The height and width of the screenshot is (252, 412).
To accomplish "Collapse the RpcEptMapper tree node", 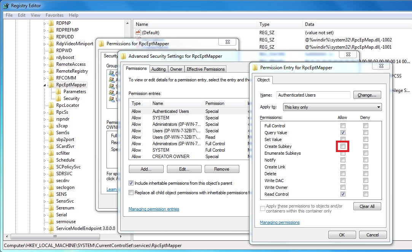I will [45, 85].
